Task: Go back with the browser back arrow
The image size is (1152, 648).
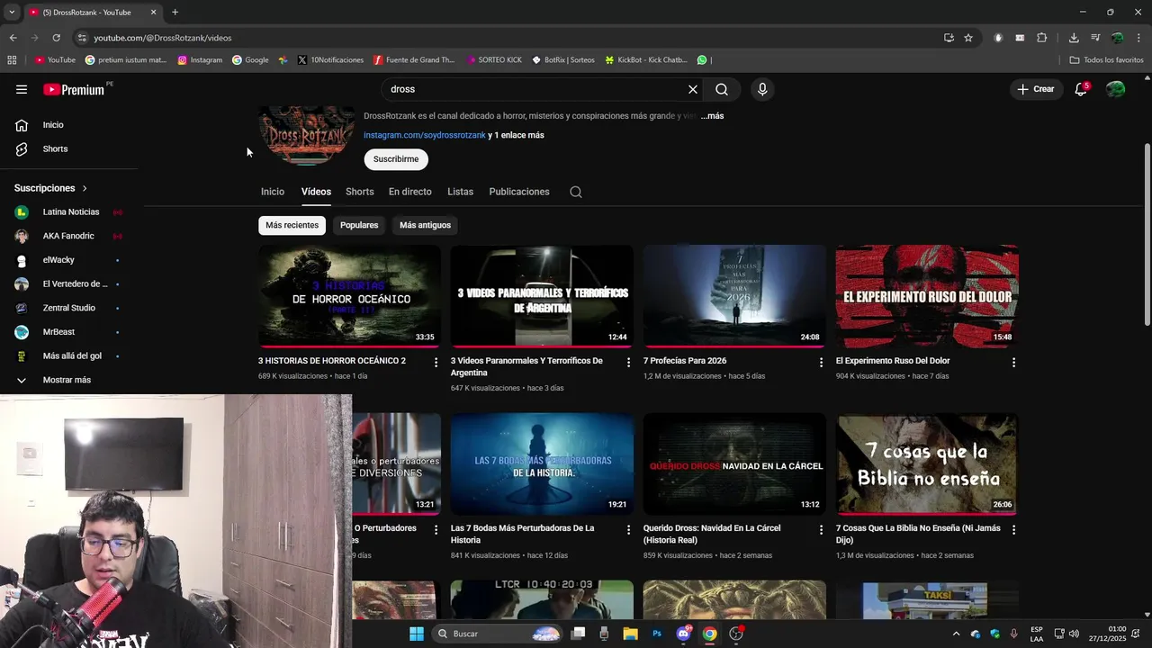Action: click(13, 38)
